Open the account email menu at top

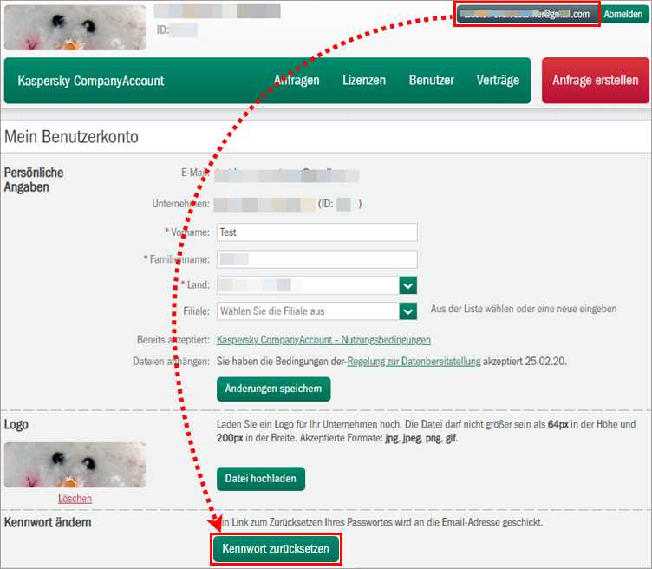[526, 15]
